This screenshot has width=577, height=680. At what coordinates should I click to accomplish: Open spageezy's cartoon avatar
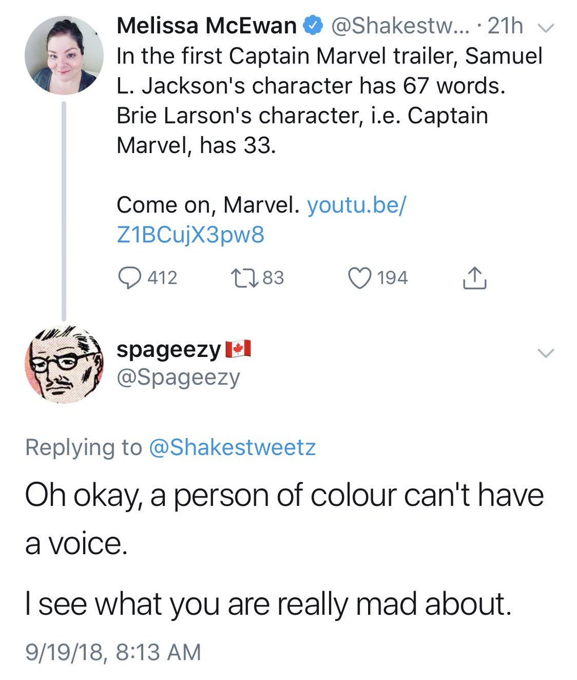[64, 364]
